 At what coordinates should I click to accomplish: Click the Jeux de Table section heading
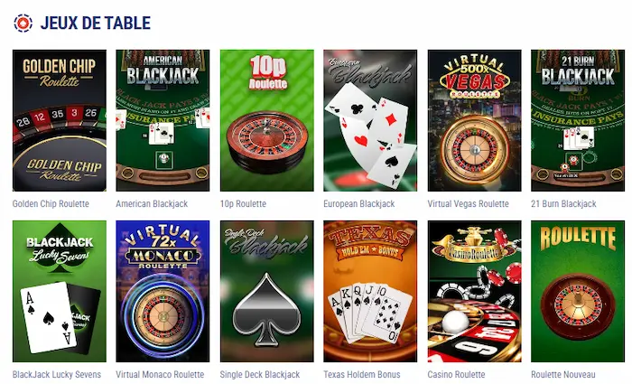coord(96,23)
